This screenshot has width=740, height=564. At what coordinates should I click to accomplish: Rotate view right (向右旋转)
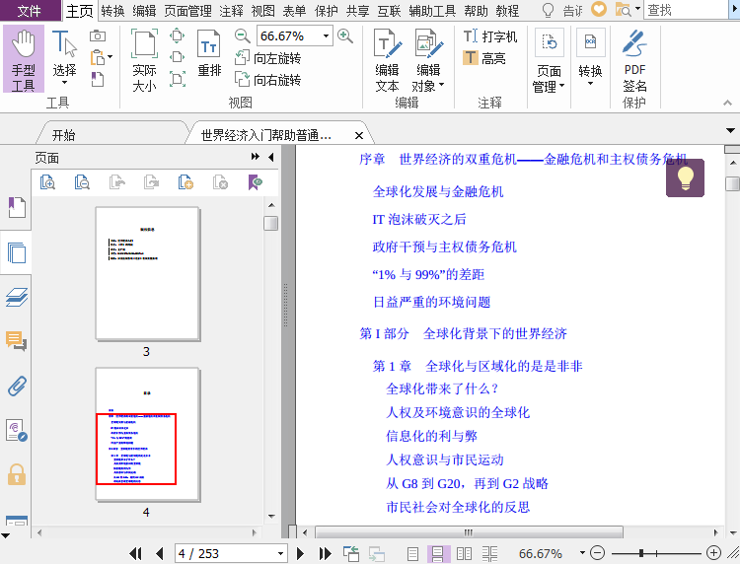coord(268,80)
